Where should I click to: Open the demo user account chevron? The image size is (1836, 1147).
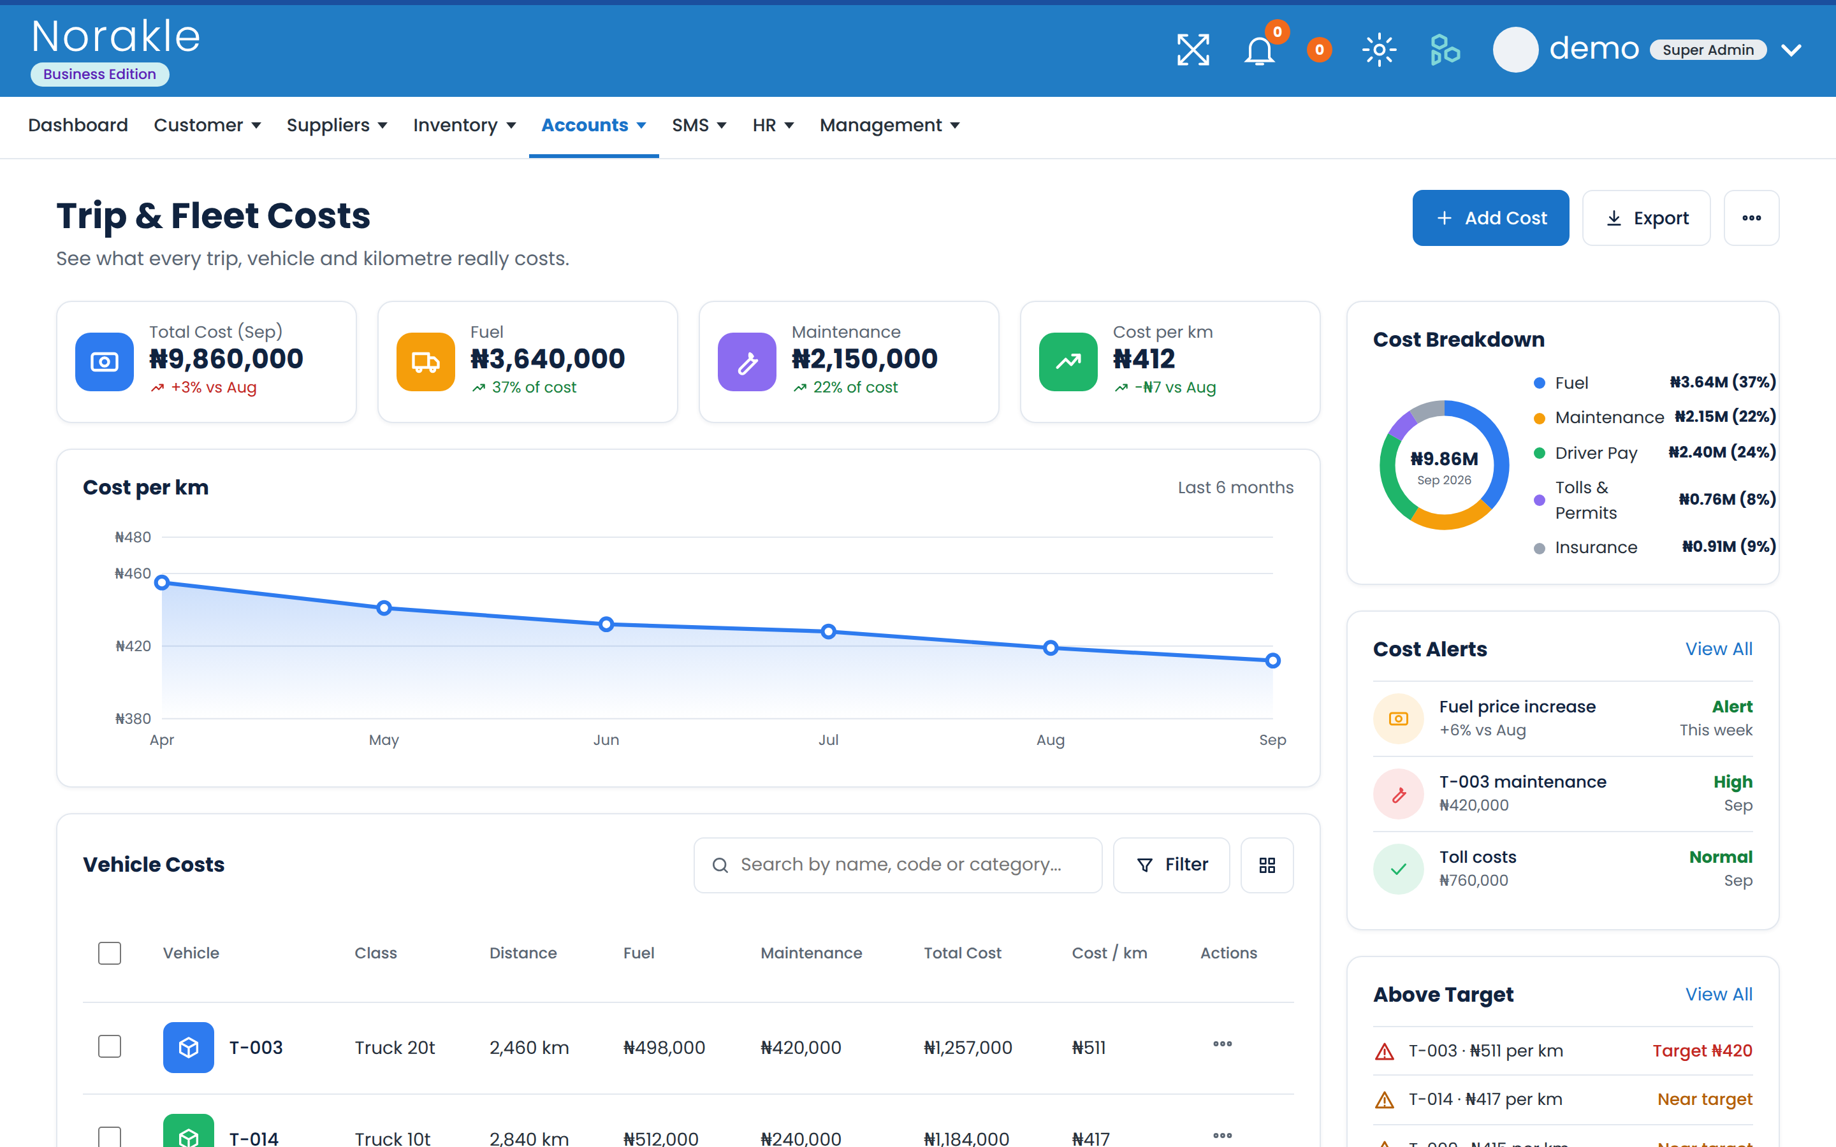(1791, 50)
